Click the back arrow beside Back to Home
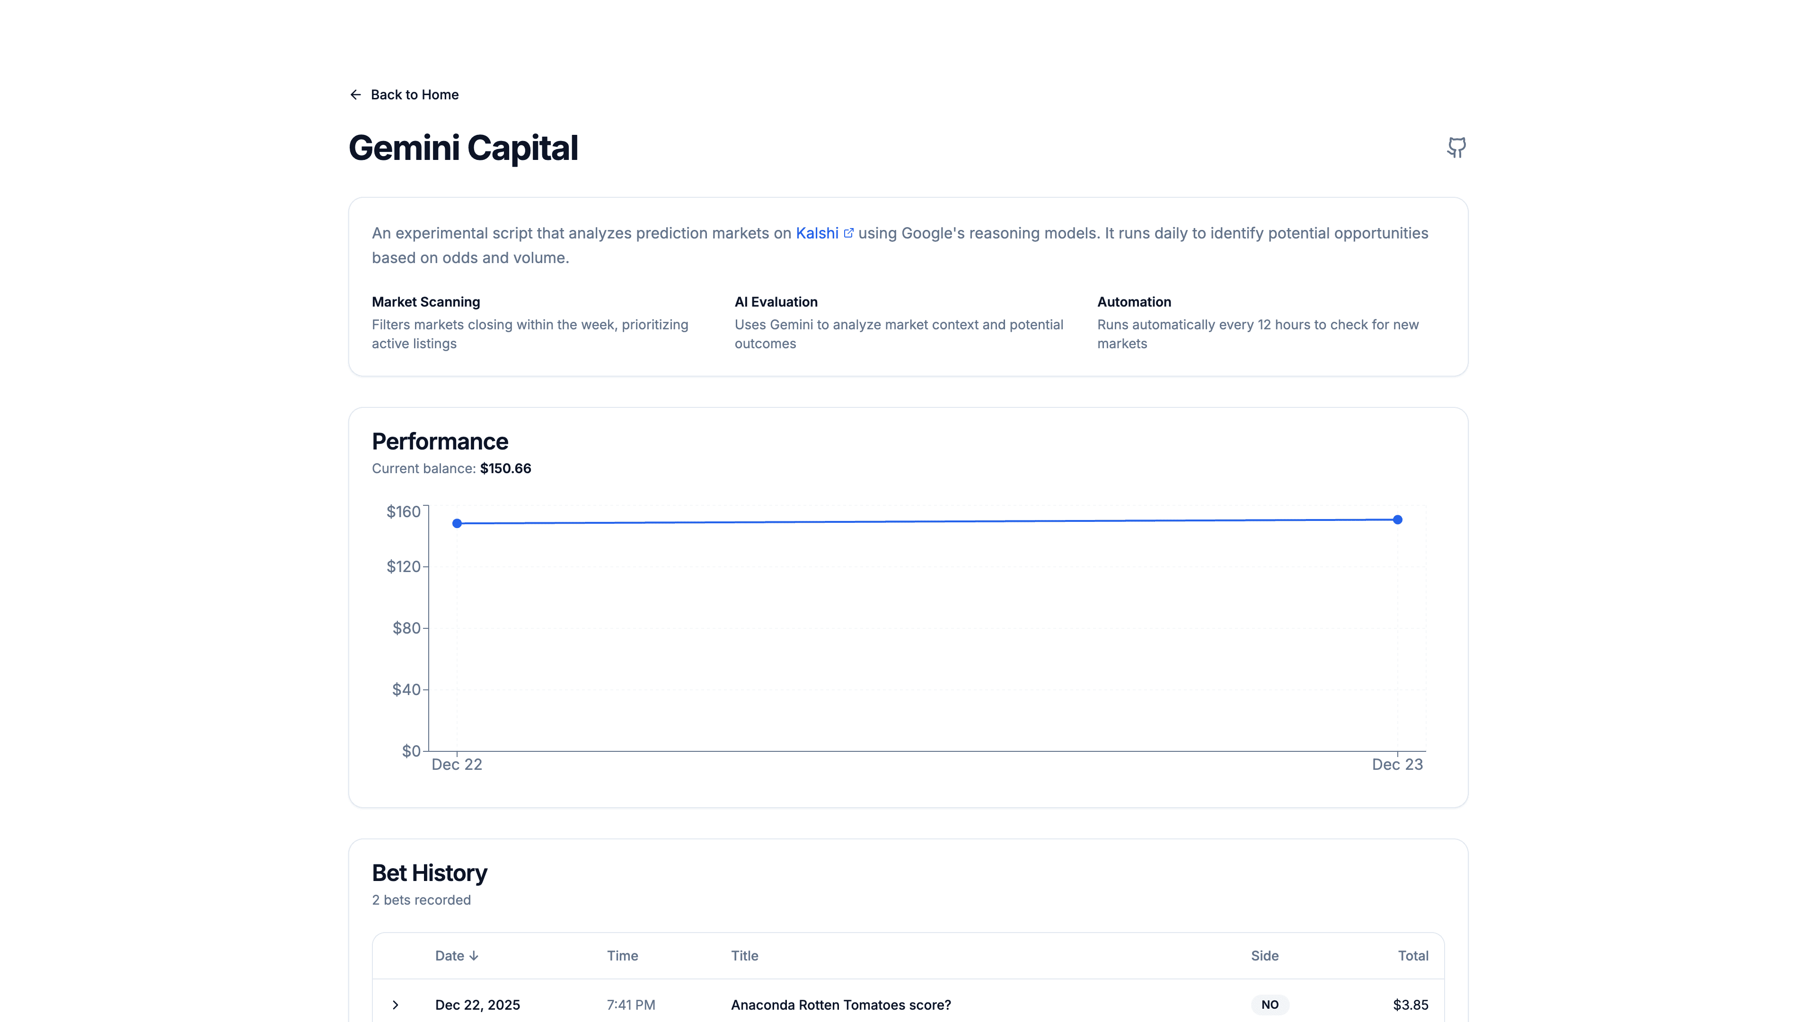Image resolution: width=1817 pixels, height=1022 pixels. click(x=355, y=95)
